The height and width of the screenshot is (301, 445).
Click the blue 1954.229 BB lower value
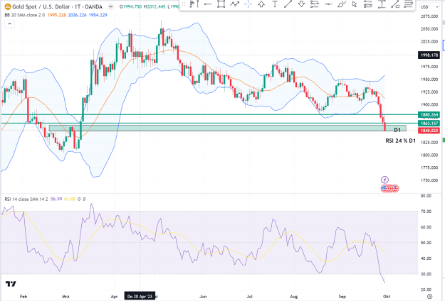click(x=98, y=15)
